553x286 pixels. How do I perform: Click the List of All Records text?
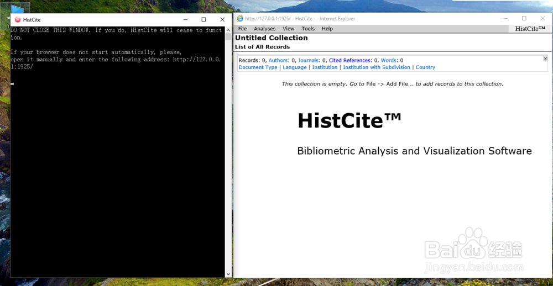point(262,47)
